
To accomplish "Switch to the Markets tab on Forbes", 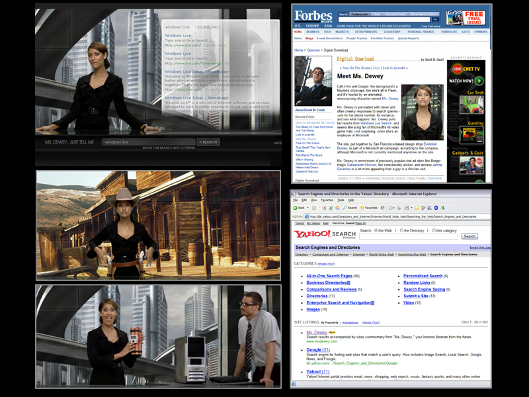I will click(342, 32).
